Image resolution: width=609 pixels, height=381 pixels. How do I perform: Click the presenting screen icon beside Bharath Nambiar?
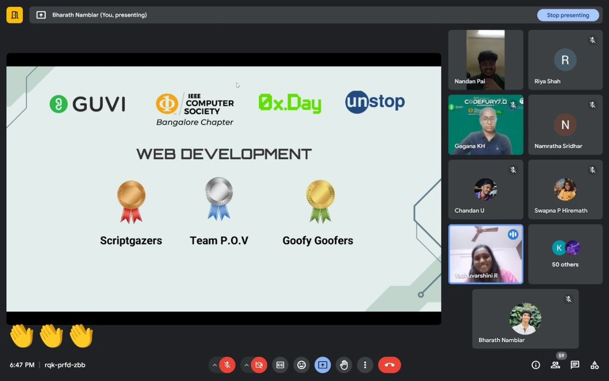coord(41,15)
